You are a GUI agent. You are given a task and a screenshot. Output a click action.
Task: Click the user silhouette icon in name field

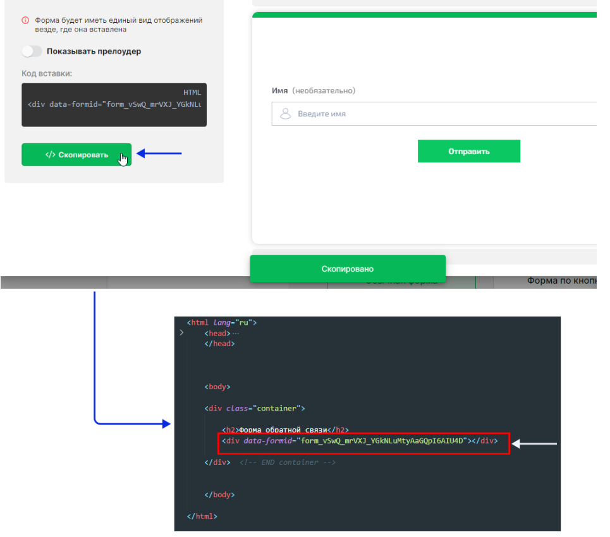click(286, 114)
